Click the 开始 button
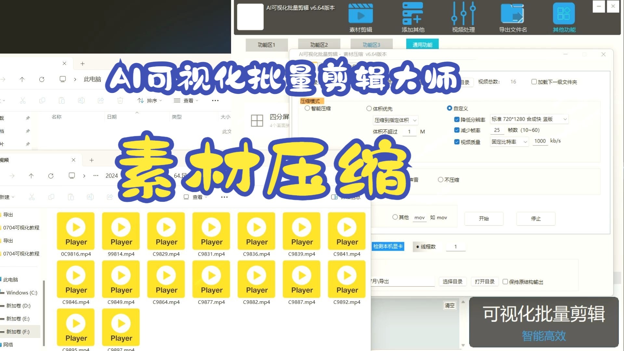The height and width of the screenshot is (351, 624). 484,218
